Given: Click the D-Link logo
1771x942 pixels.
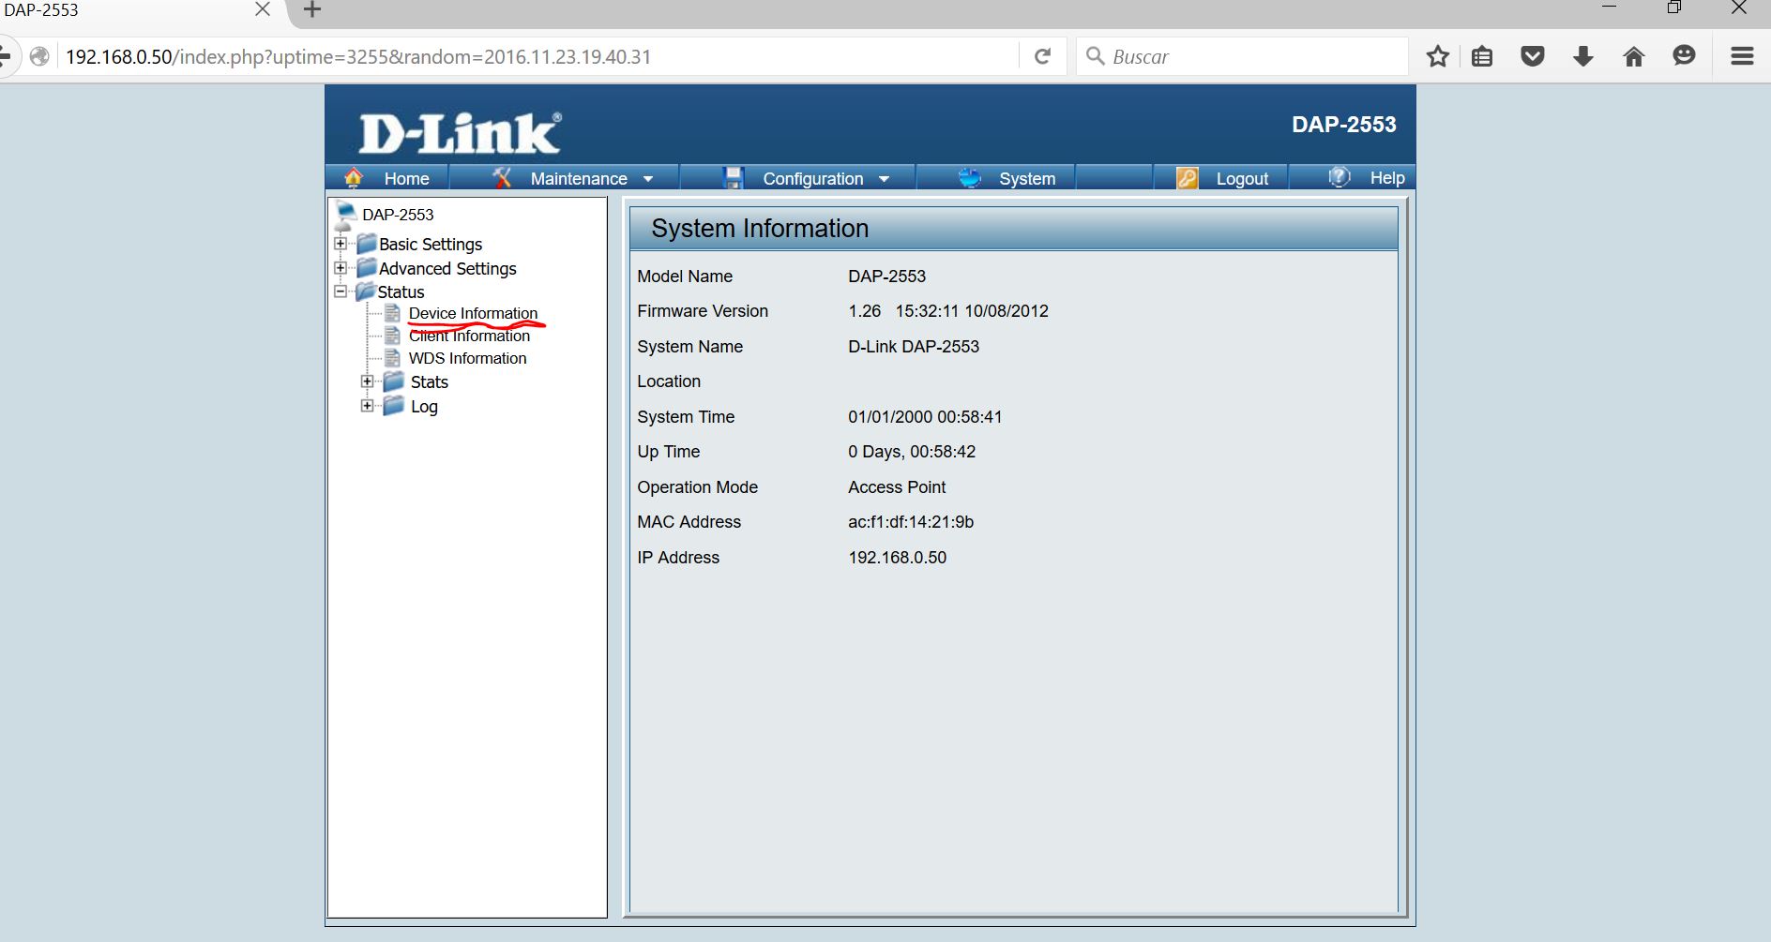Looking at the screenshot, I should point(460,132).
